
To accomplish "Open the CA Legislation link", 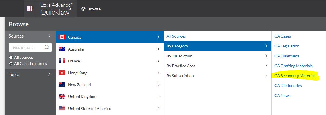I will 287,46.
